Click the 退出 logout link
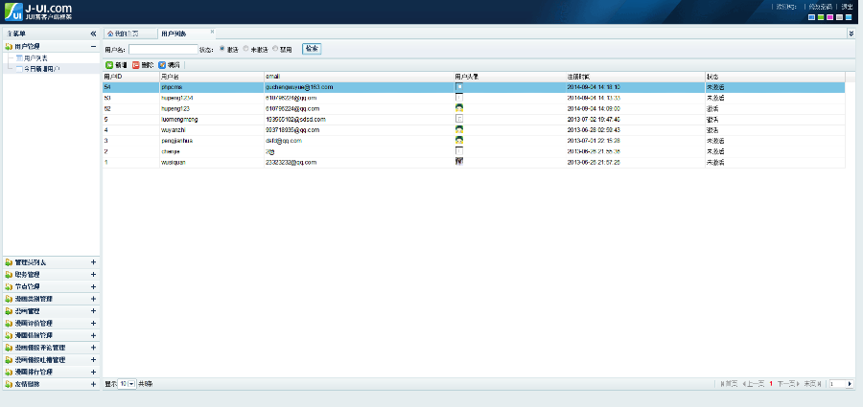The image size is (863, 407). 847,7
